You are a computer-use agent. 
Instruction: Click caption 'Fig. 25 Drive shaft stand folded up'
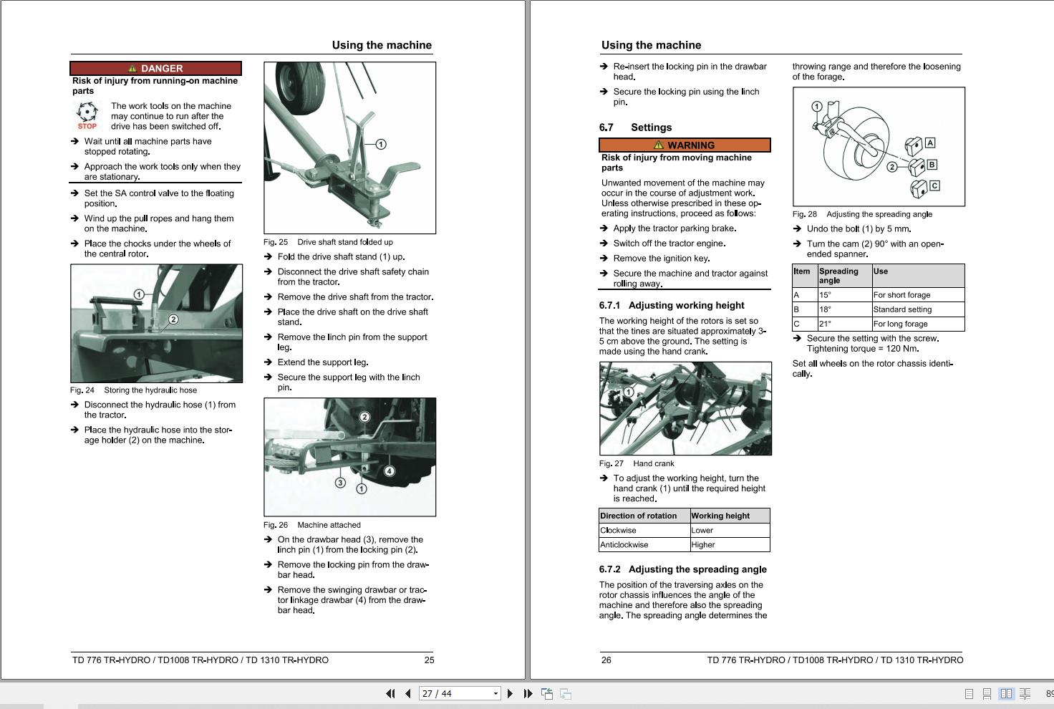pyautogui.click(x=328, y=242)
